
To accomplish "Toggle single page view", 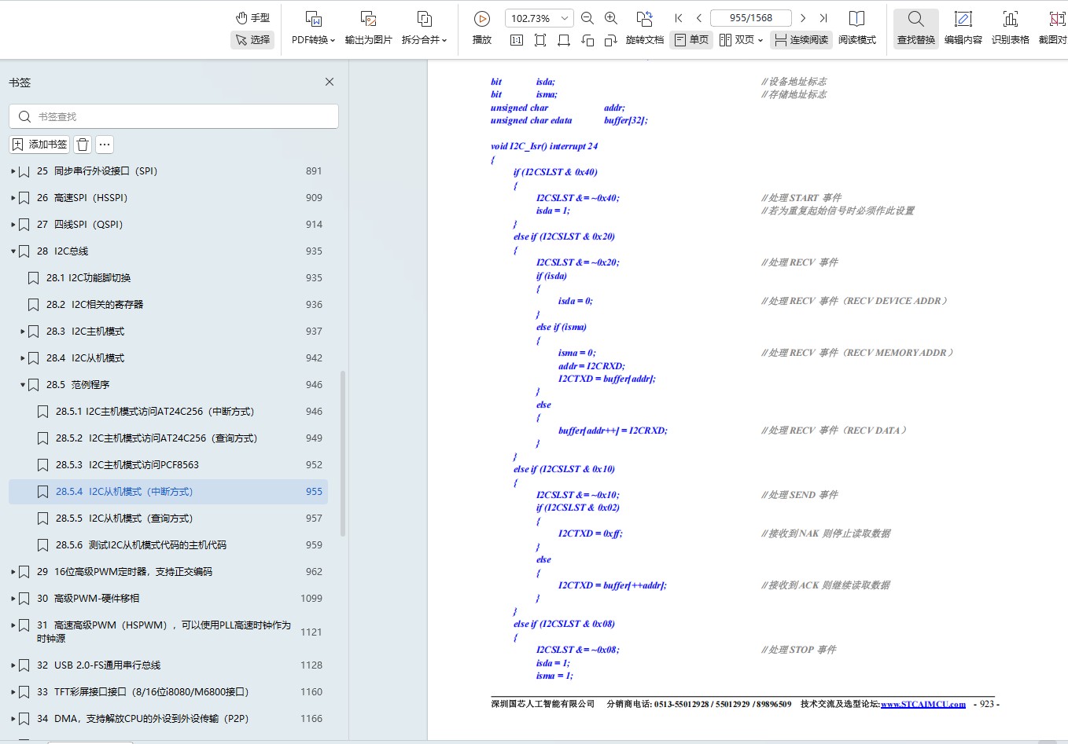I will pyautogui.click(x=691, y=39).
